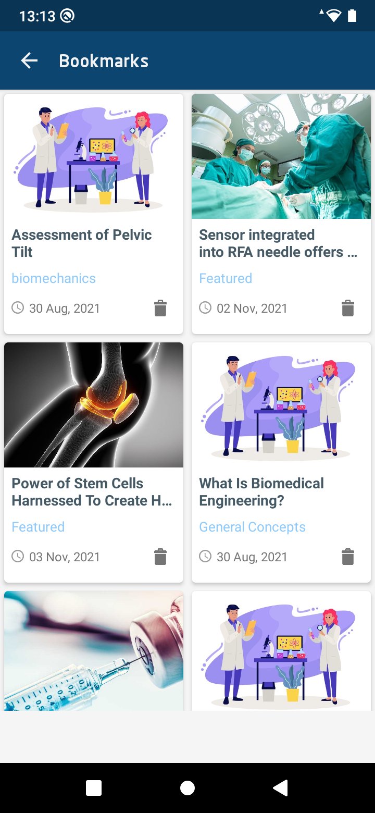
Task: Delete the Power of Stem Cells bookmark
Action: pos(160,557)
